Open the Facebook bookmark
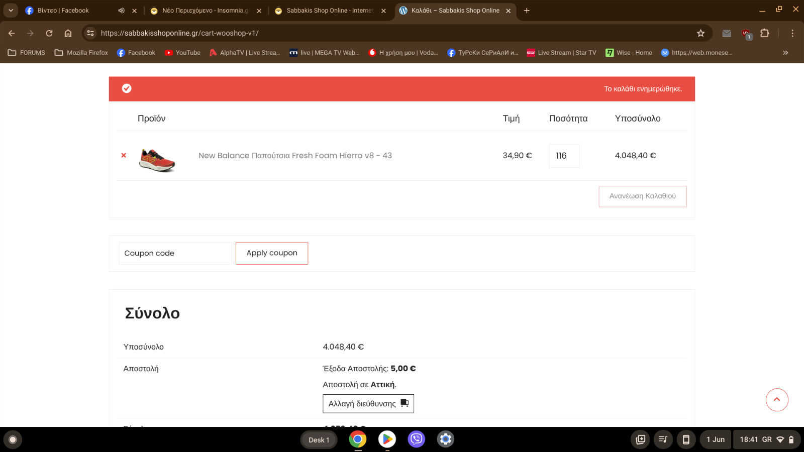Viewport: 804px width, 452px height. tap(136, 53)
